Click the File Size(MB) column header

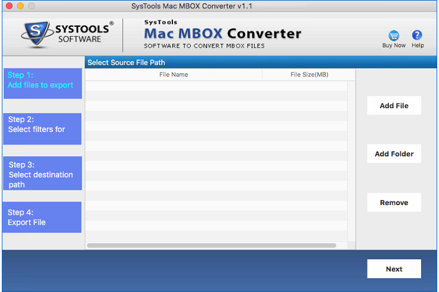(309, 74)
